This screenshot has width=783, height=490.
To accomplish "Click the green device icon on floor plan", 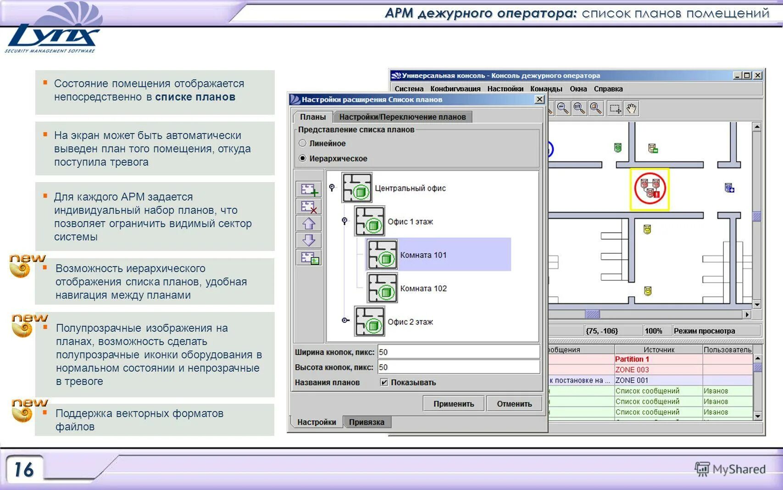I will 618,147.
